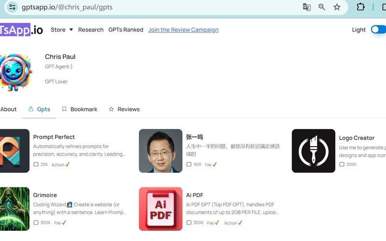The image size is (386, 241).
Task: Click the site info icon in address bar
Action: pos(12,7)
